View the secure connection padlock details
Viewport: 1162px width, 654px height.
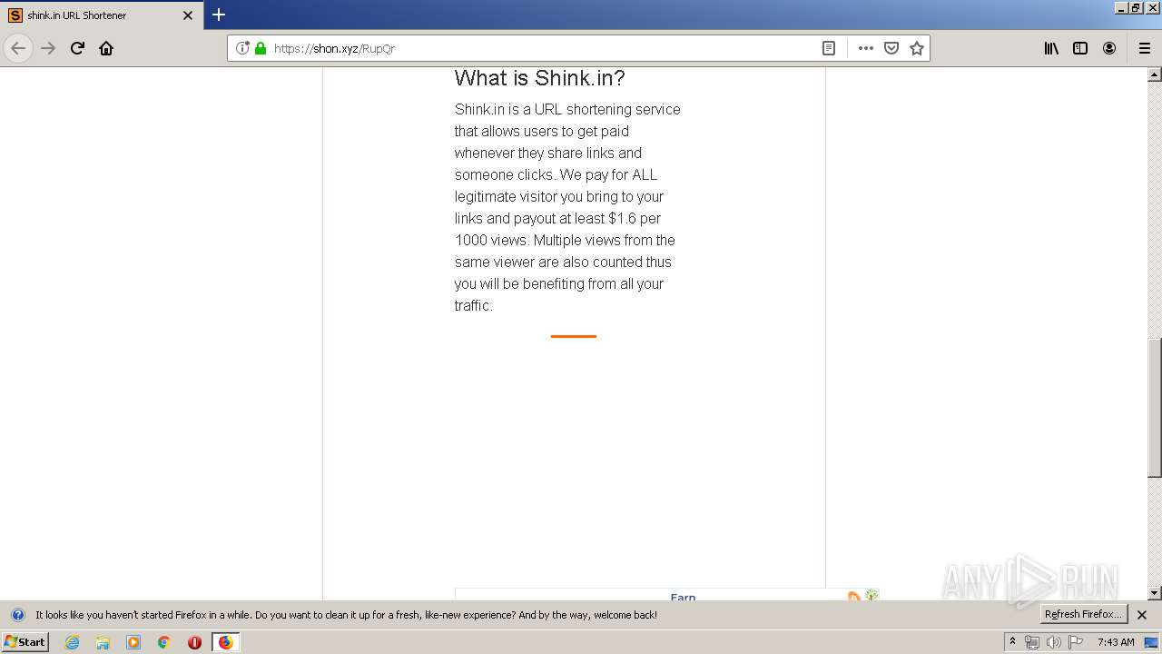[x=261, y=48]
